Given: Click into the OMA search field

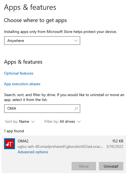Looking at the screenshot, I should 42,109.
